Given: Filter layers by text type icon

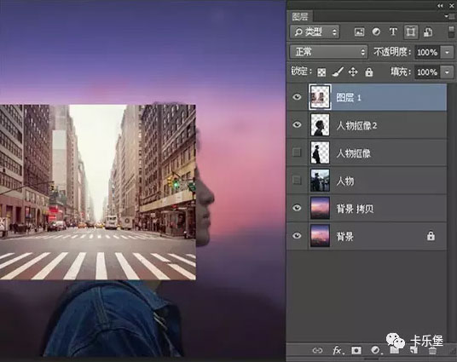Looking at the screenshot, I should click(x=393, y=32).
